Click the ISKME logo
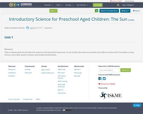 tap(110, 95)
